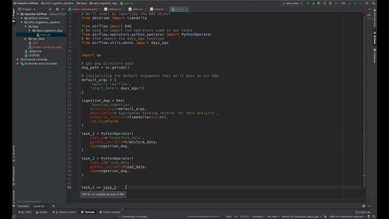389x219 pixels.
Task: Click dags breadcrumb in navigation bar
Action: click(82, 4)
